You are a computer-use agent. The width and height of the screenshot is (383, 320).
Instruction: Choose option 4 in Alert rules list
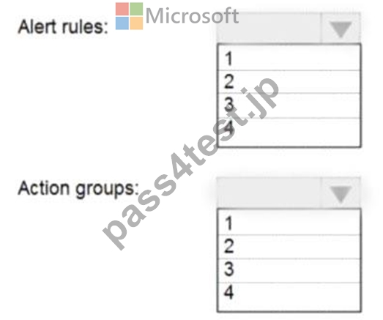pyautogui.click(x=289, y=132)
